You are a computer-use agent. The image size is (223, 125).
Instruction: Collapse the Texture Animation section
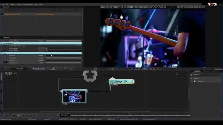point(1,43)
